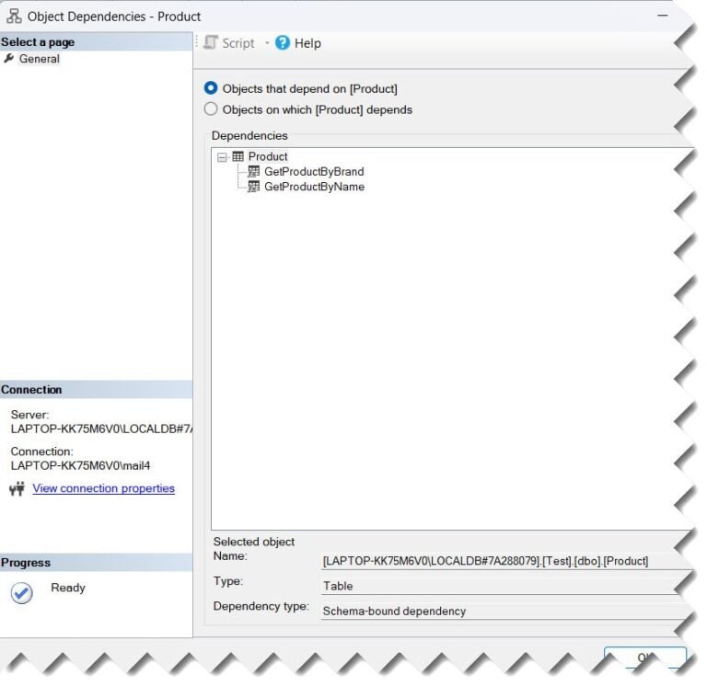Click the Object Dependencies title bar icon
This screenshot has width=707, height=686.
(14, 16)
